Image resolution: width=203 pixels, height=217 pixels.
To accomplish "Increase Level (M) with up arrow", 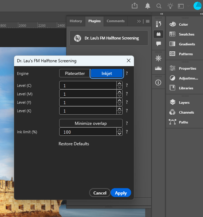I will (119, 92).
